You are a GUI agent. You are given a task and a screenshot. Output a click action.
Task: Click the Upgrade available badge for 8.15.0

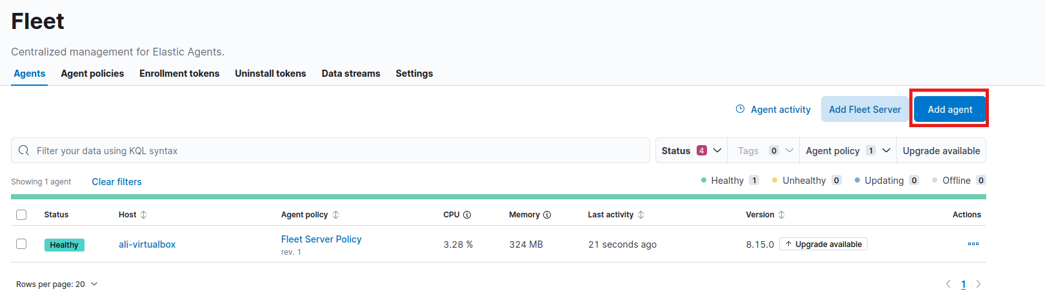tap(823, 244)
